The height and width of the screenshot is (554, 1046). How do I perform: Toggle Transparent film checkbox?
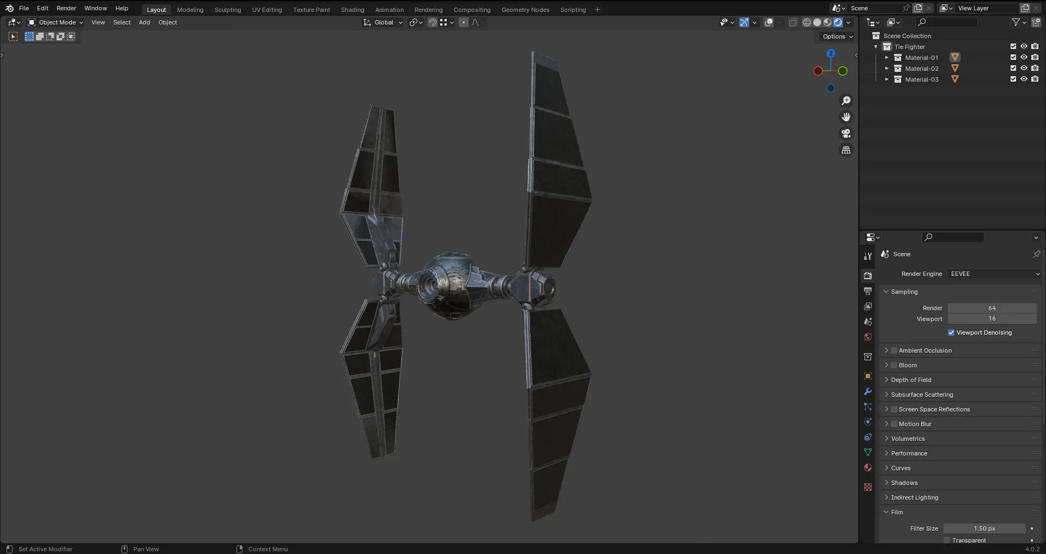(947, 540)
